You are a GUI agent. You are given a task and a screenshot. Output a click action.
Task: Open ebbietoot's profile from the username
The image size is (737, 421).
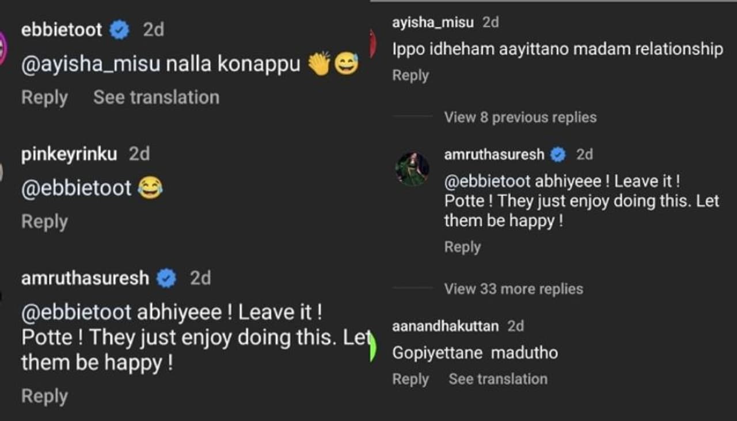[61, 30]
